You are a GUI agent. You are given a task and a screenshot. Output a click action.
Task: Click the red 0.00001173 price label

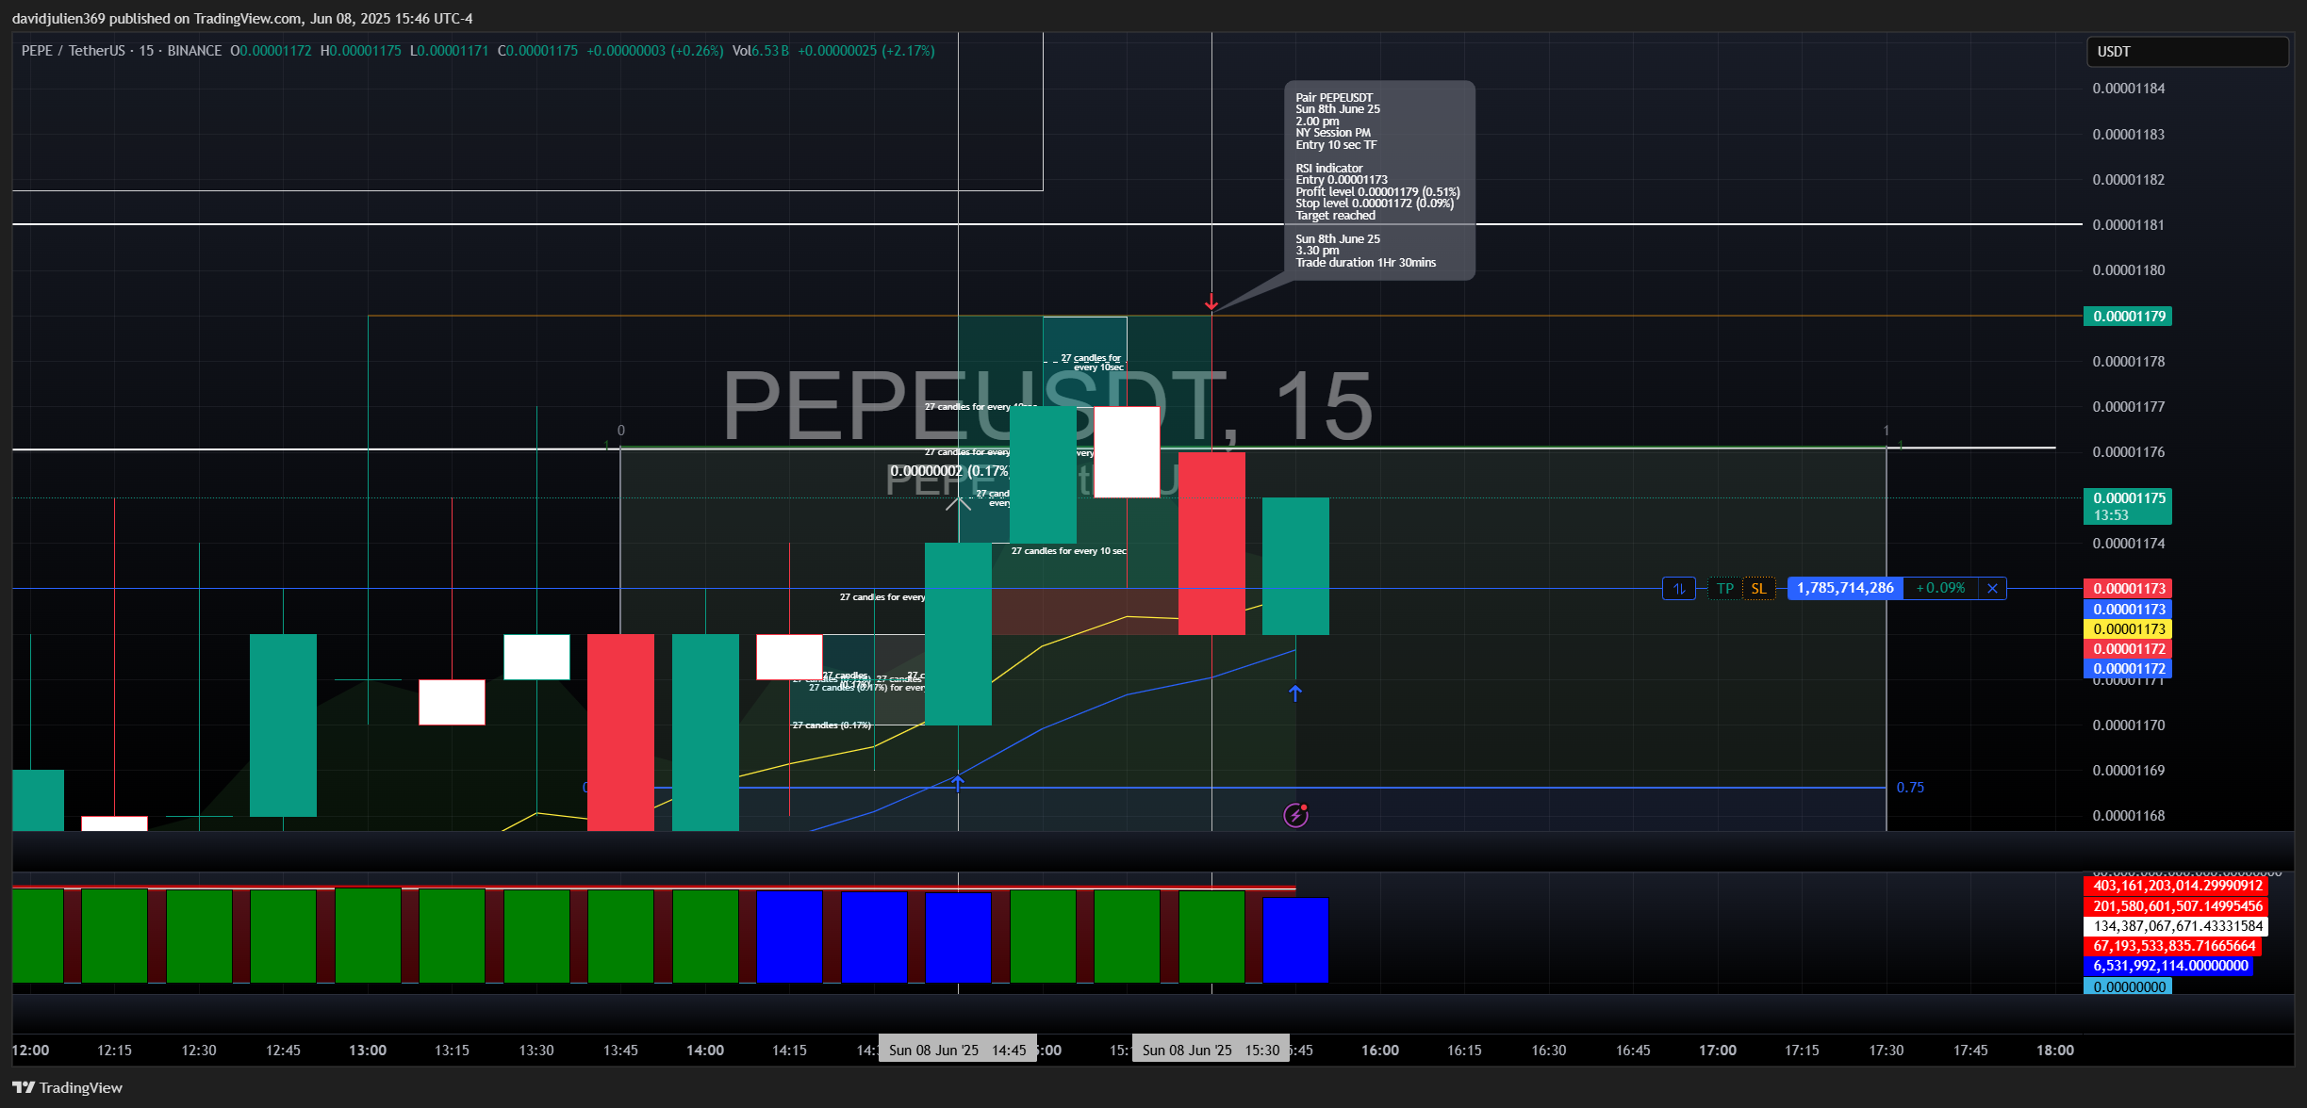(2128, 589)
